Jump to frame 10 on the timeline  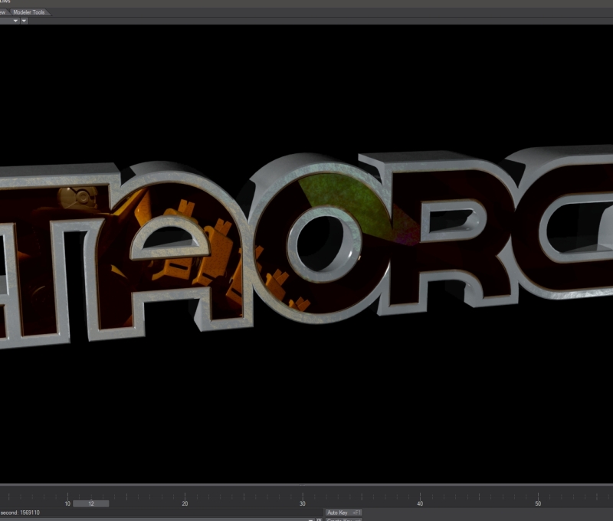(67, 503)
